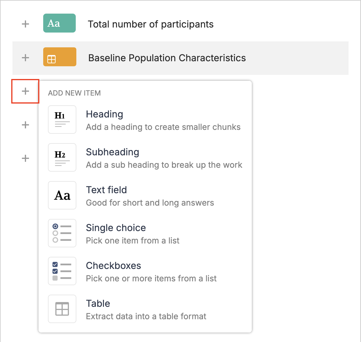Open the Total number of participants item
361x342 pixels.
point(151,24)
